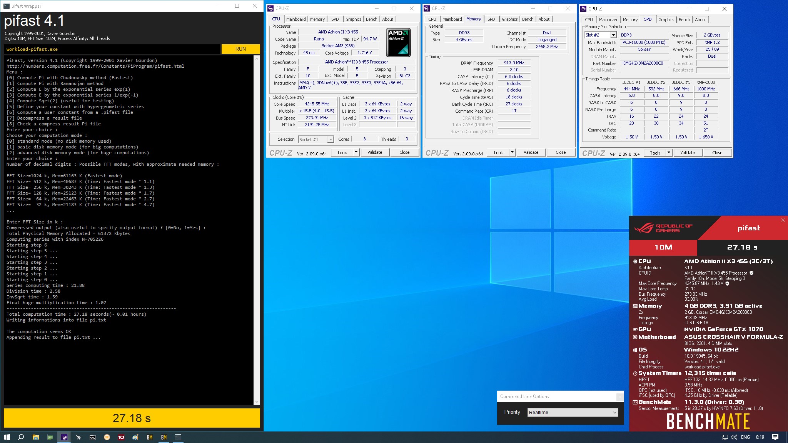Open the volume speaker tray icon
788x443 pixels.
734,437
